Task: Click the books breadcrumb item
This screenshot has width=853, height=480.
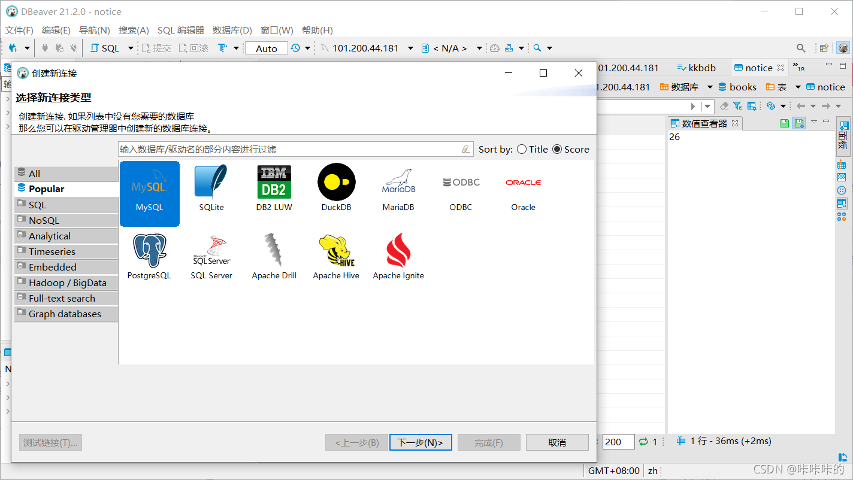Action: (x=737, y=87)
